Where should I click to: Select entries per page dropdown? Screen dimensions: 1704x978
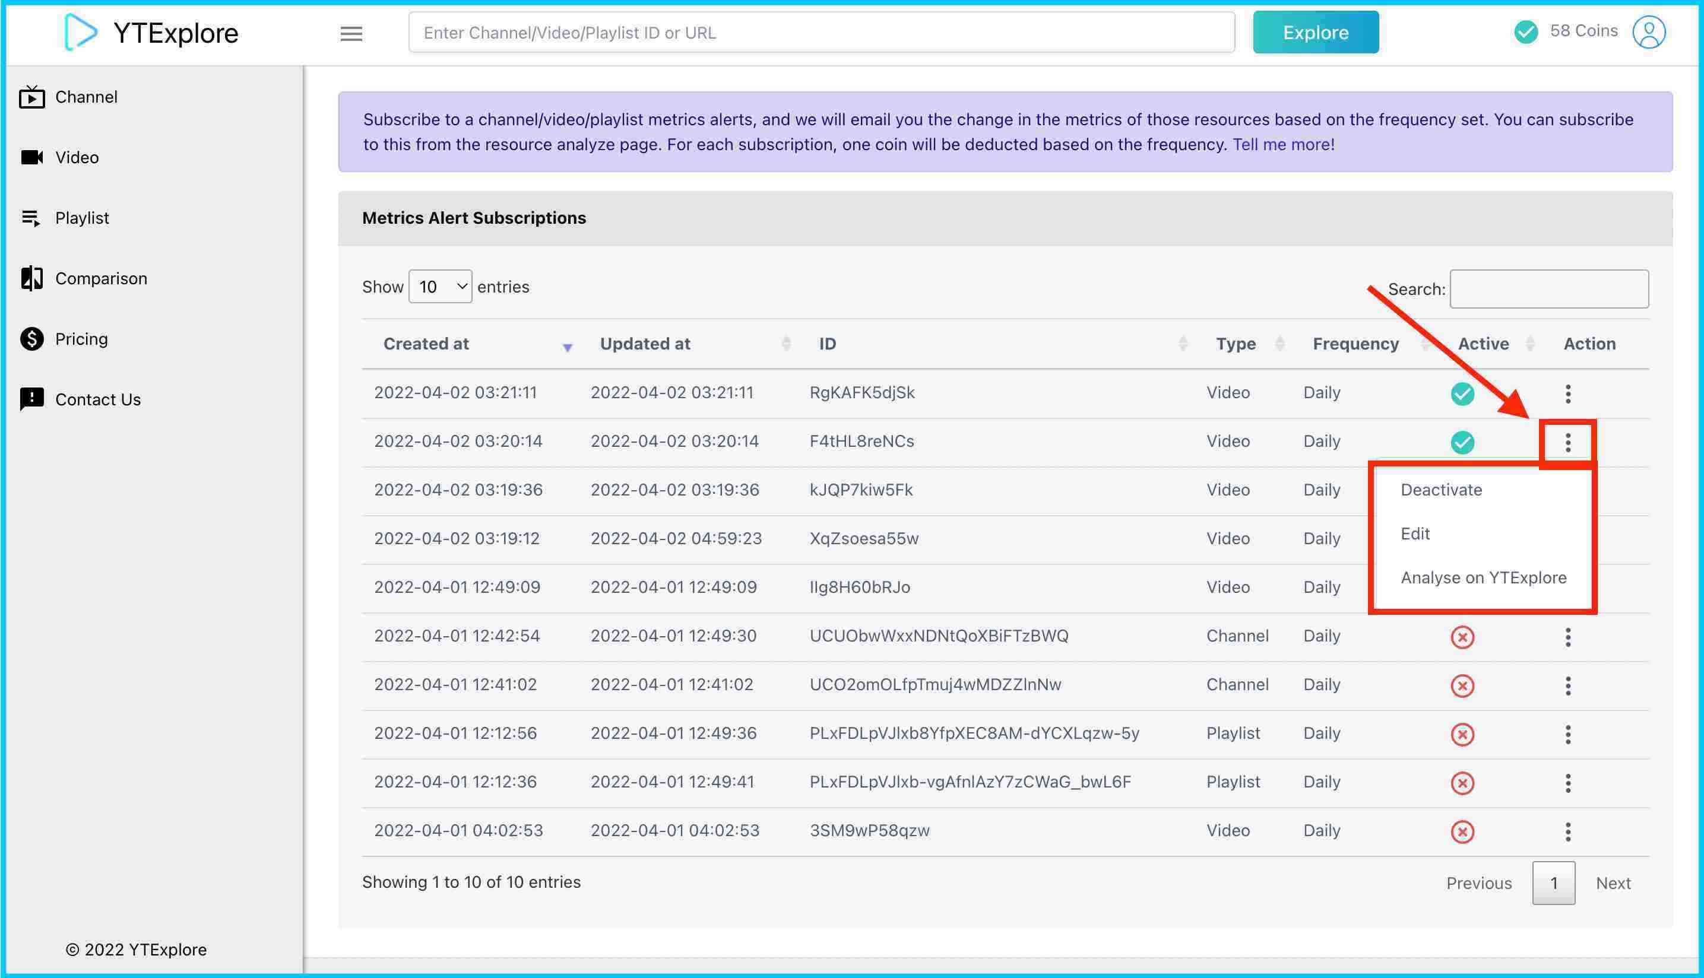[x=440, y=287]
